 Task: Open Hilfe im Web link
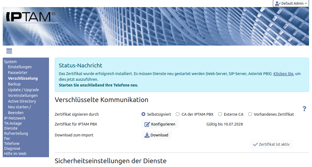point(15,154)
